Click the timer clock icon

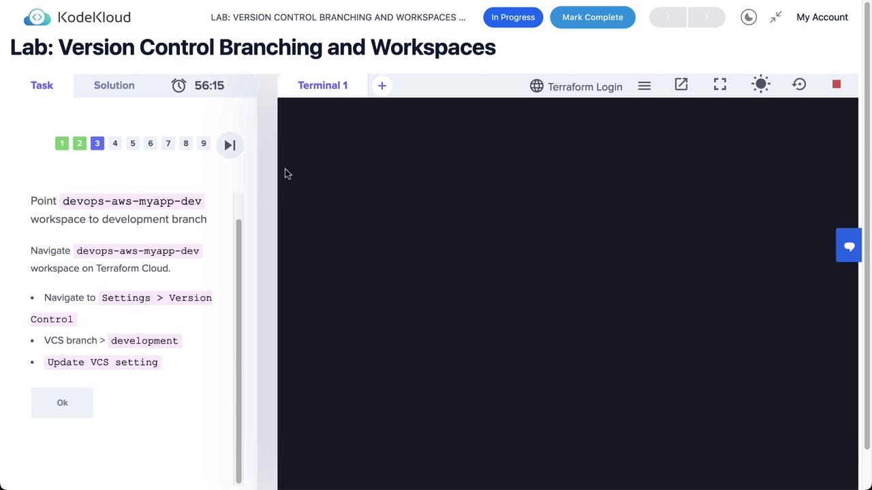(178, 85)
